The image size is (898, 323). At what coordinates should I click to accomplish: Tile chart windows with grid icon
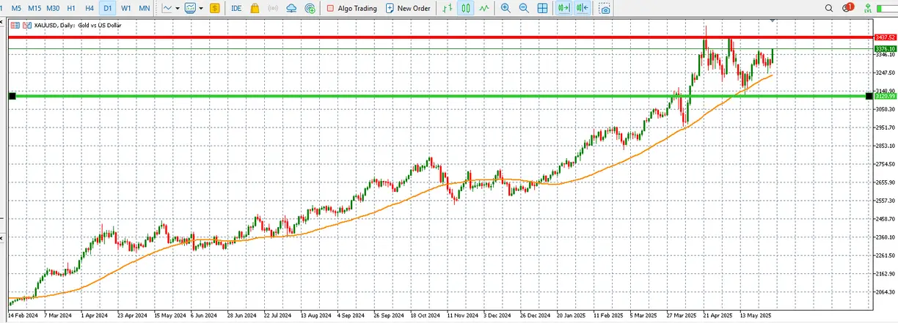pos(542,8)
